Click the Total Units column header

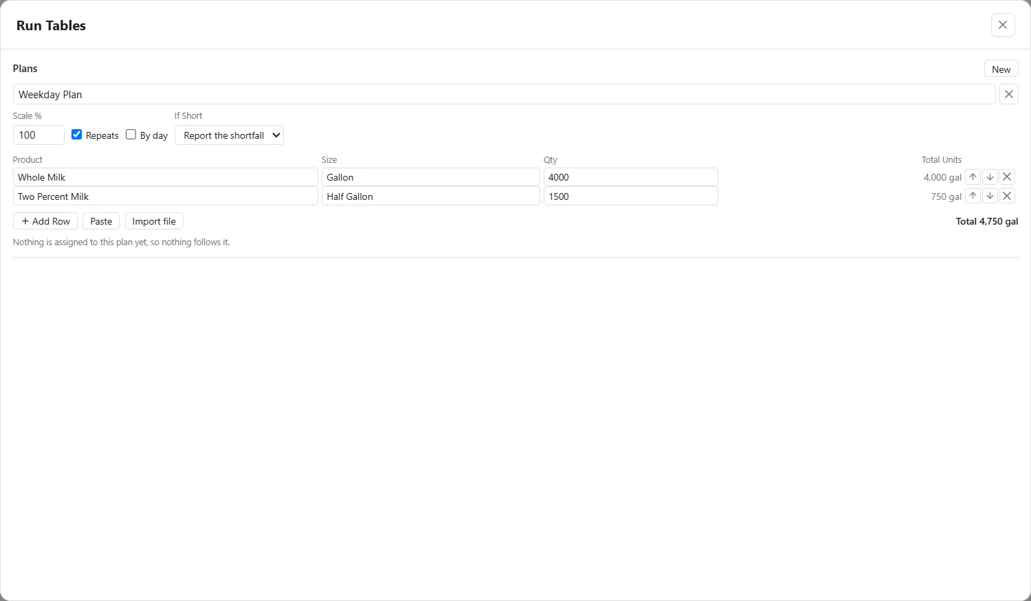(942, 159)
